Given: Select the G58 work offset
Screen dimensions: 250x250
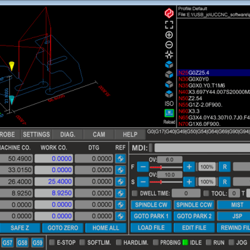Looking at the screenshot, I should coord(22,243).
